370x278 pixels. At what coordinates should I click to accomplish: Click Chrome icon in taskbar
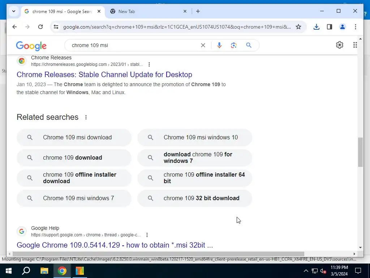coord(62,271)
